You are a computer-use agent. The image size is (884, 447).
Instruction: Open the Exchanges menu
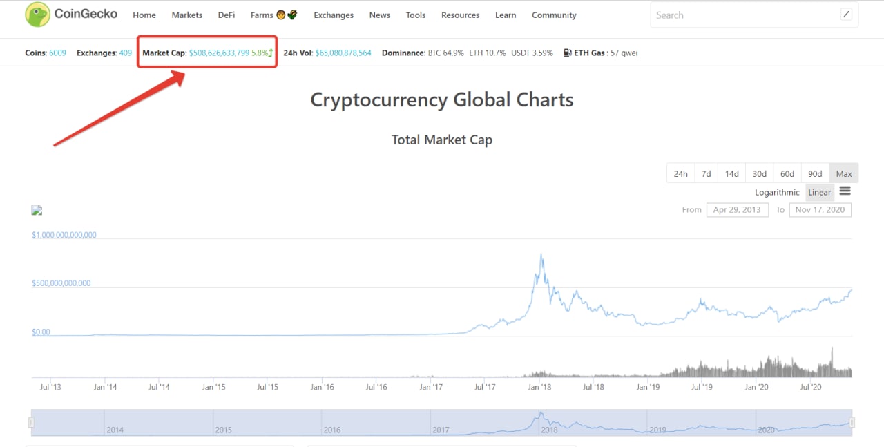pos(334,15)
